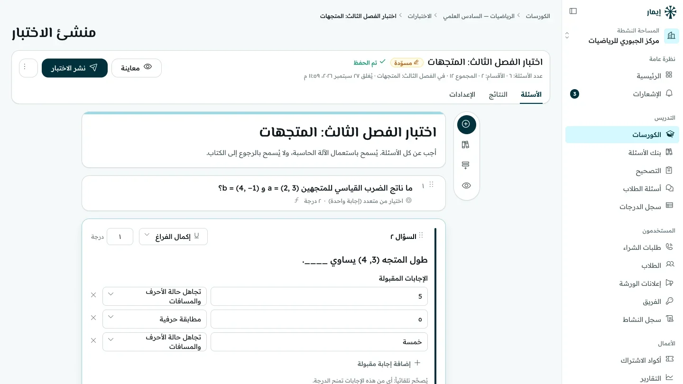This screenshot has width=683, height=384.
Task: Open match mode dropdown for answer 5
Action: coord(155,296)
